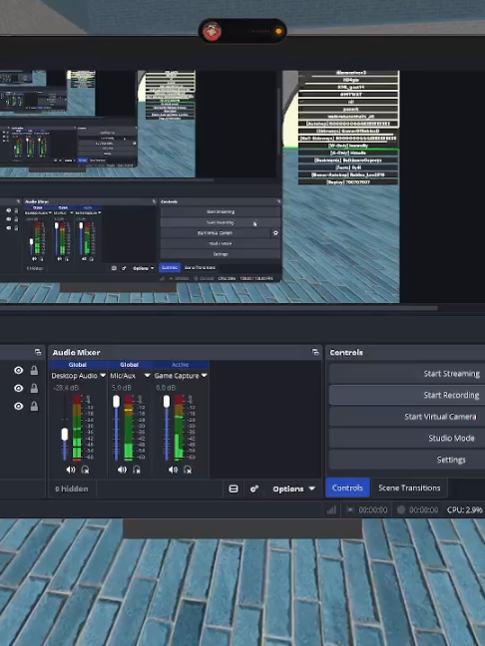The width and height of the screenshot is (485, 646).
Task: Select the Controls tab in preview
Action: [x=170, y=267]
